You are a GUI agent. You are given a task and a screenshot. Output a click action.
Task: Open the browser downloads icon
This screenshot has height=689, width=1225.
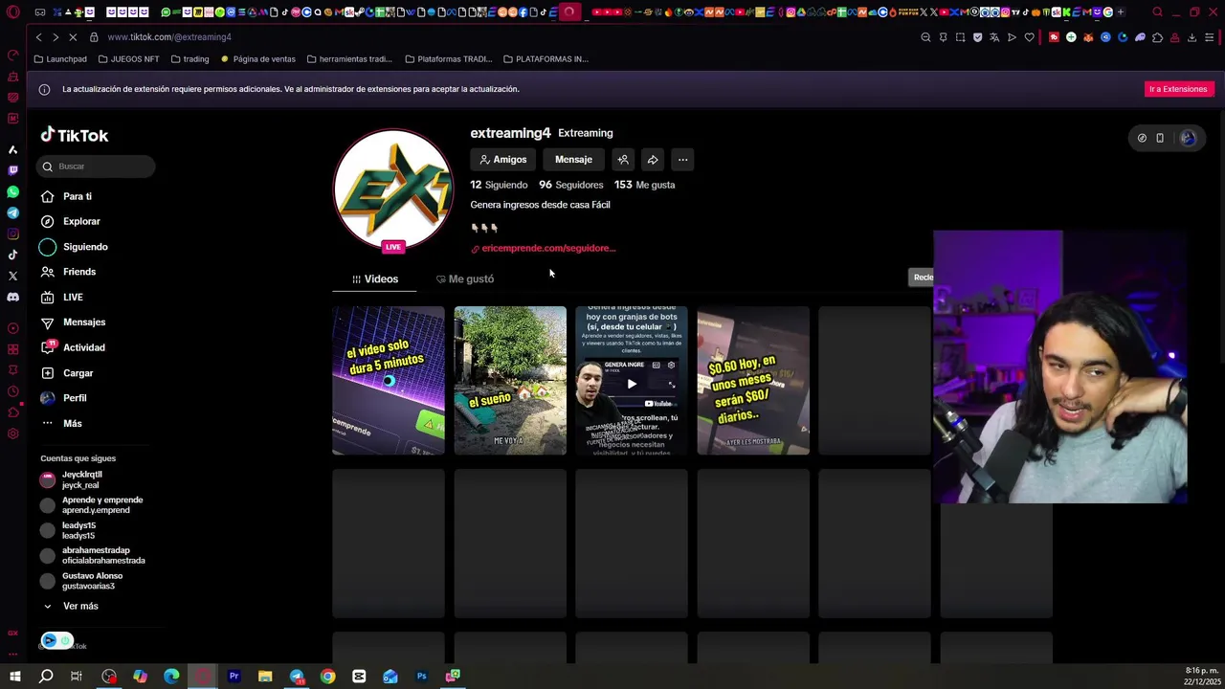[1192, 37]
